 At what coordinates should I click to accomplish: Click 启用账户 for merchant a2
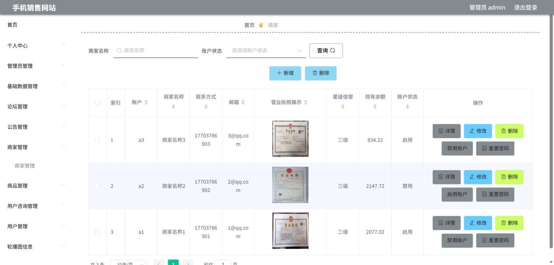click(x=457, y=194)
